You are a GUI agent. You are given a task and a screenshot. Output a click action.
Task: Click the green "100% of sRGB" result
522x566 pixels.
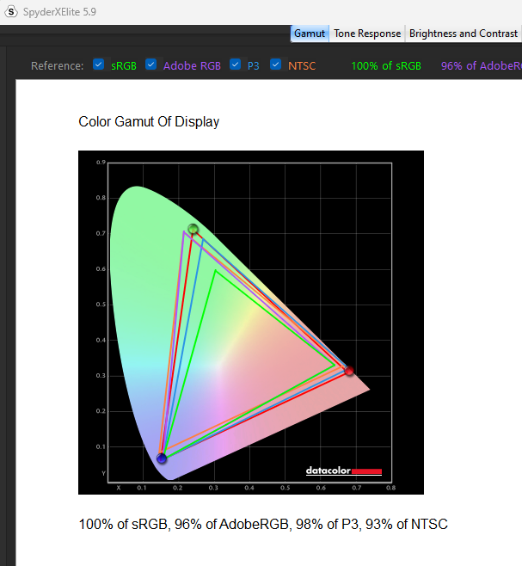click(x=386, y=66)
